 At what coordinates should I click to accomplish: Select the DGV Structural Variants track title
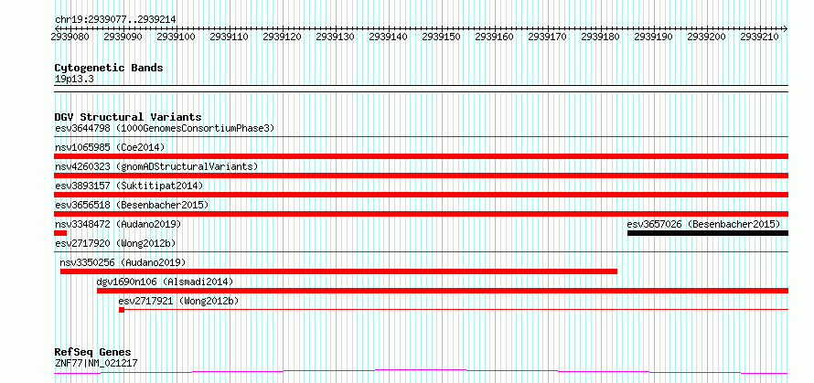[128, 117]
